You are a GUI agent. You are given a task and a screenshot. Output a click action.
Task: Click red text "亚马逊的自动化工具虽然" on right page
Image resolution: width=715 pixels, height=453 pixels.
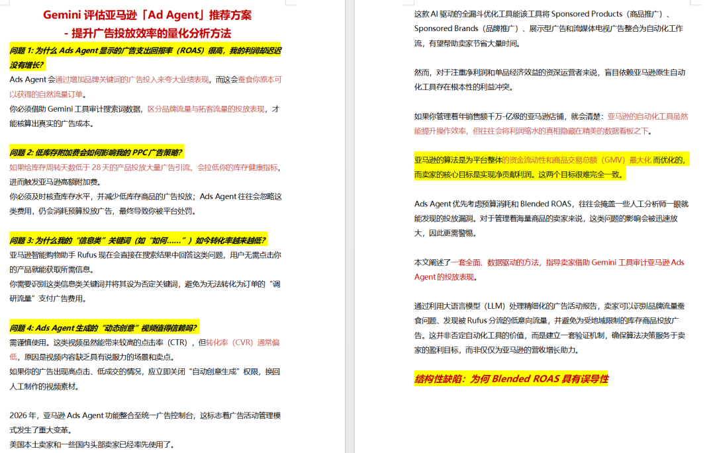pyautogui.click(x=647, y=116)
